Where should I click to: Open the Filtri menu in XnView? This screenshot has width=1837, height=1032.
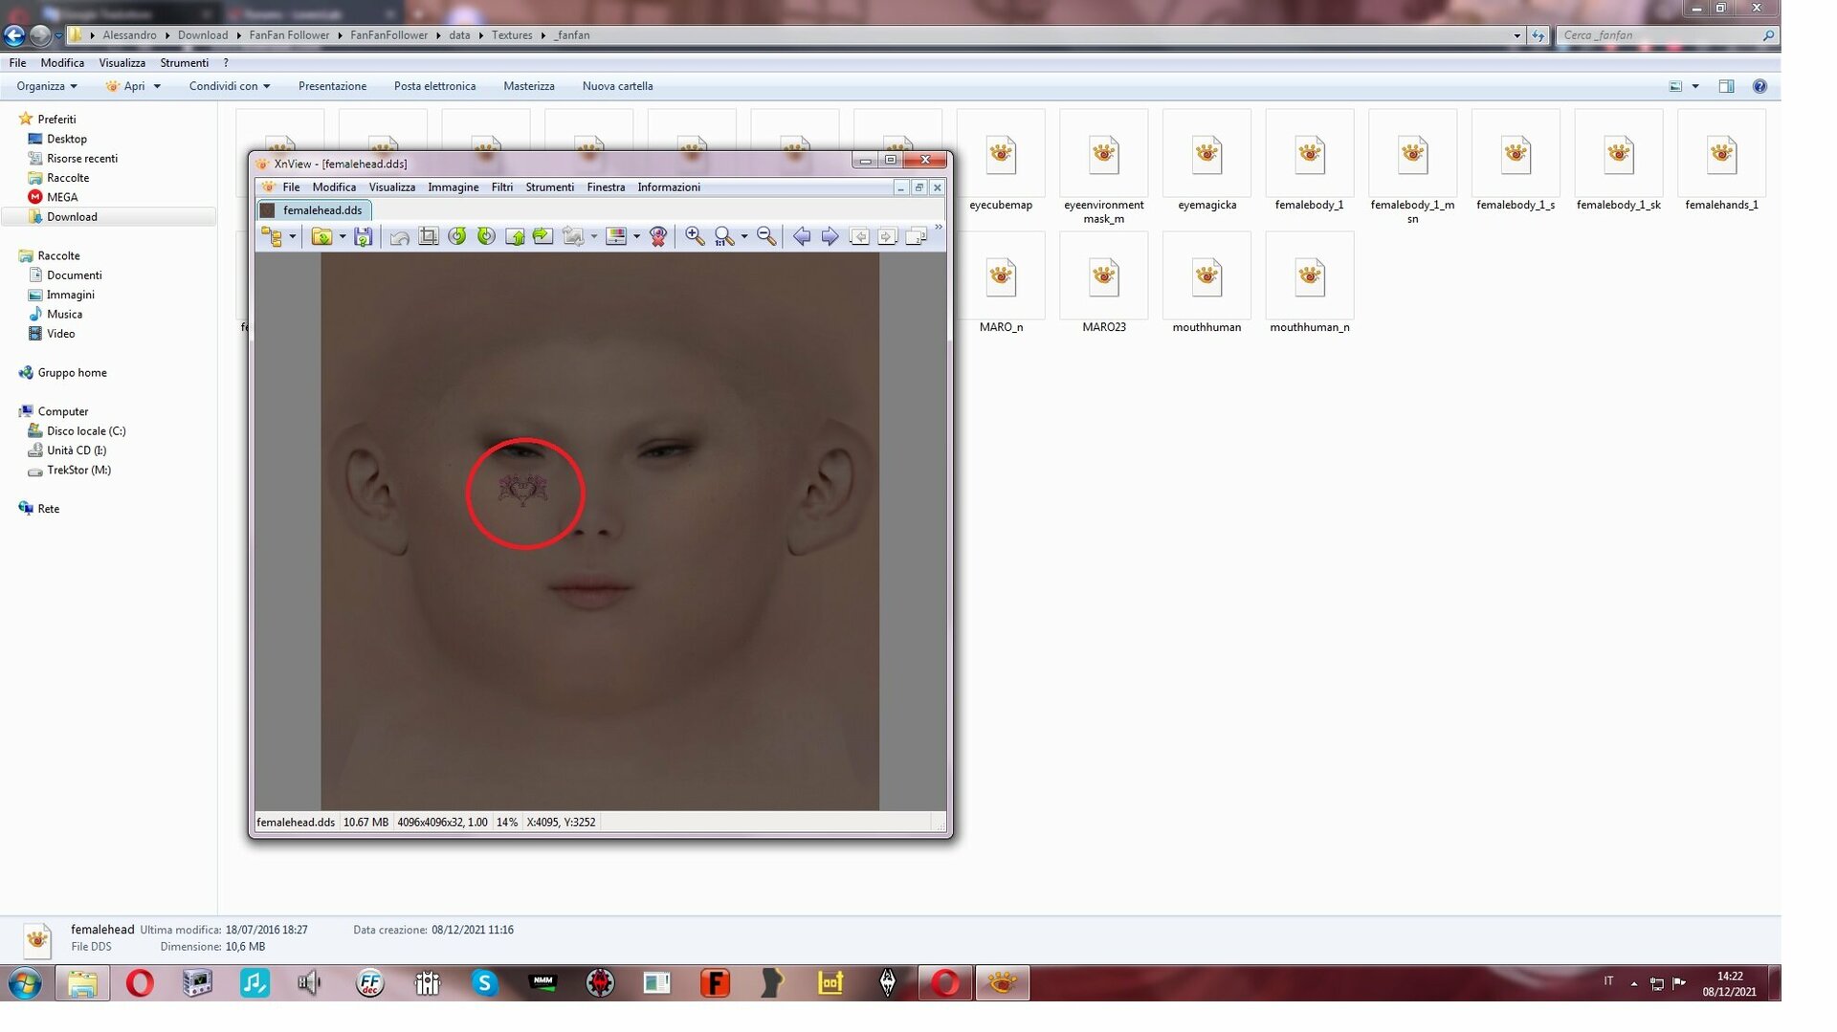click(502, 187)
